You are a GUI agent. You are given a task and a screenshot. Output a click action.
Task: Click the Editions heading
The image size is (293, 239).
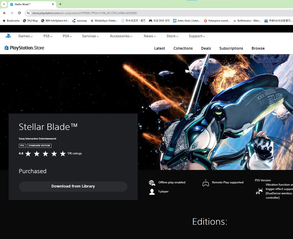(210, 222)
